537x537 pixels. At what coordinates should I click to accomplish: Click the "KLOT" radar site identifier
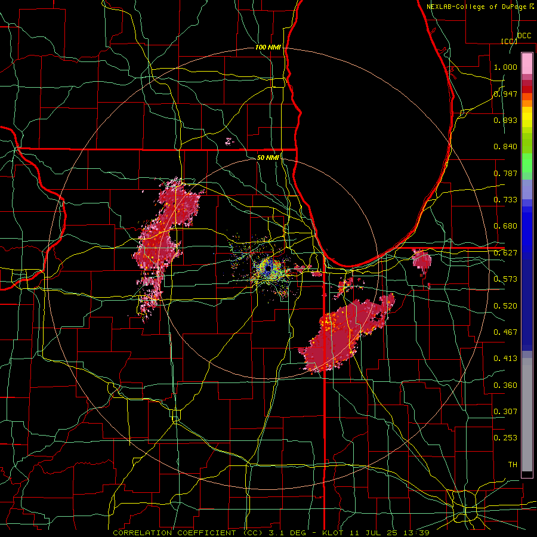pos(332,533)
